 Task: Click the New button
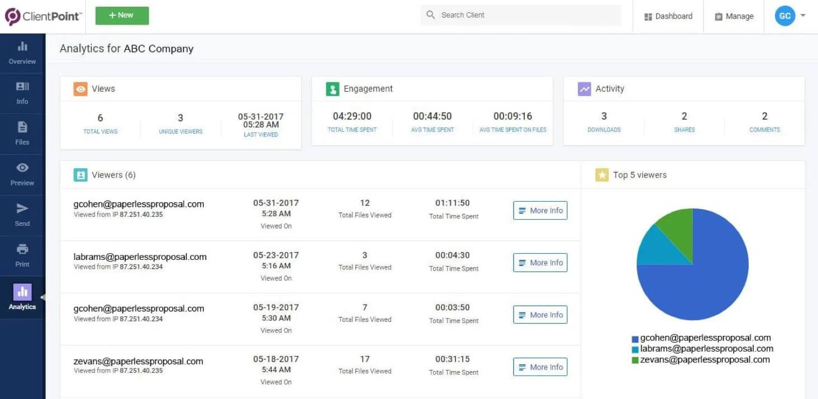(x=121, y=16)
